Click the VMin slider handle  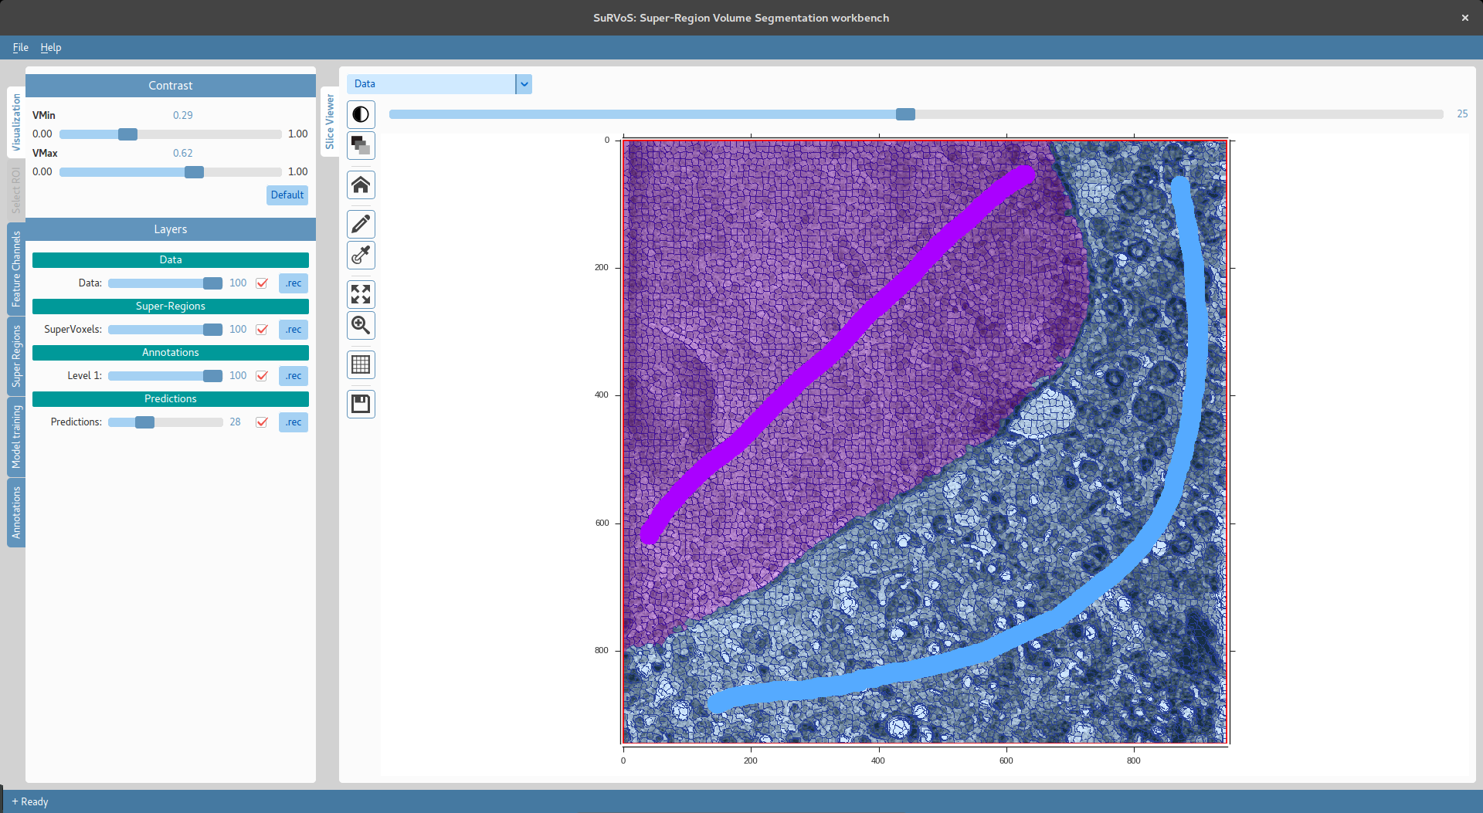pyautogui.click(x=127, y=134)
